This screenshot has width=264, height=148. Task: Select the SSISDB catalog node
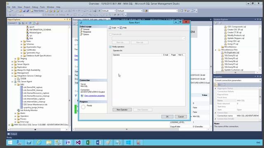pos(23,79)
